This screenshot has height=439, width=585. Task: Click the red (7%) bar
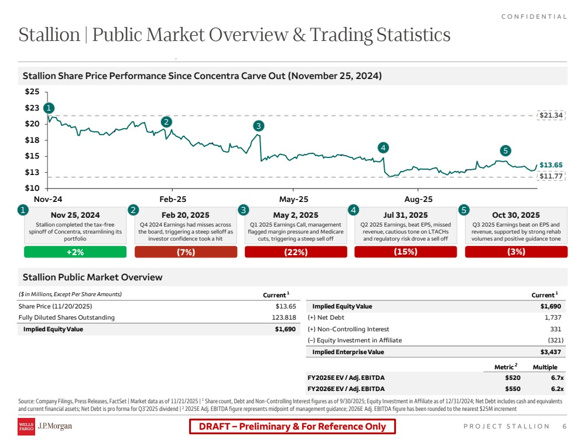186,252
